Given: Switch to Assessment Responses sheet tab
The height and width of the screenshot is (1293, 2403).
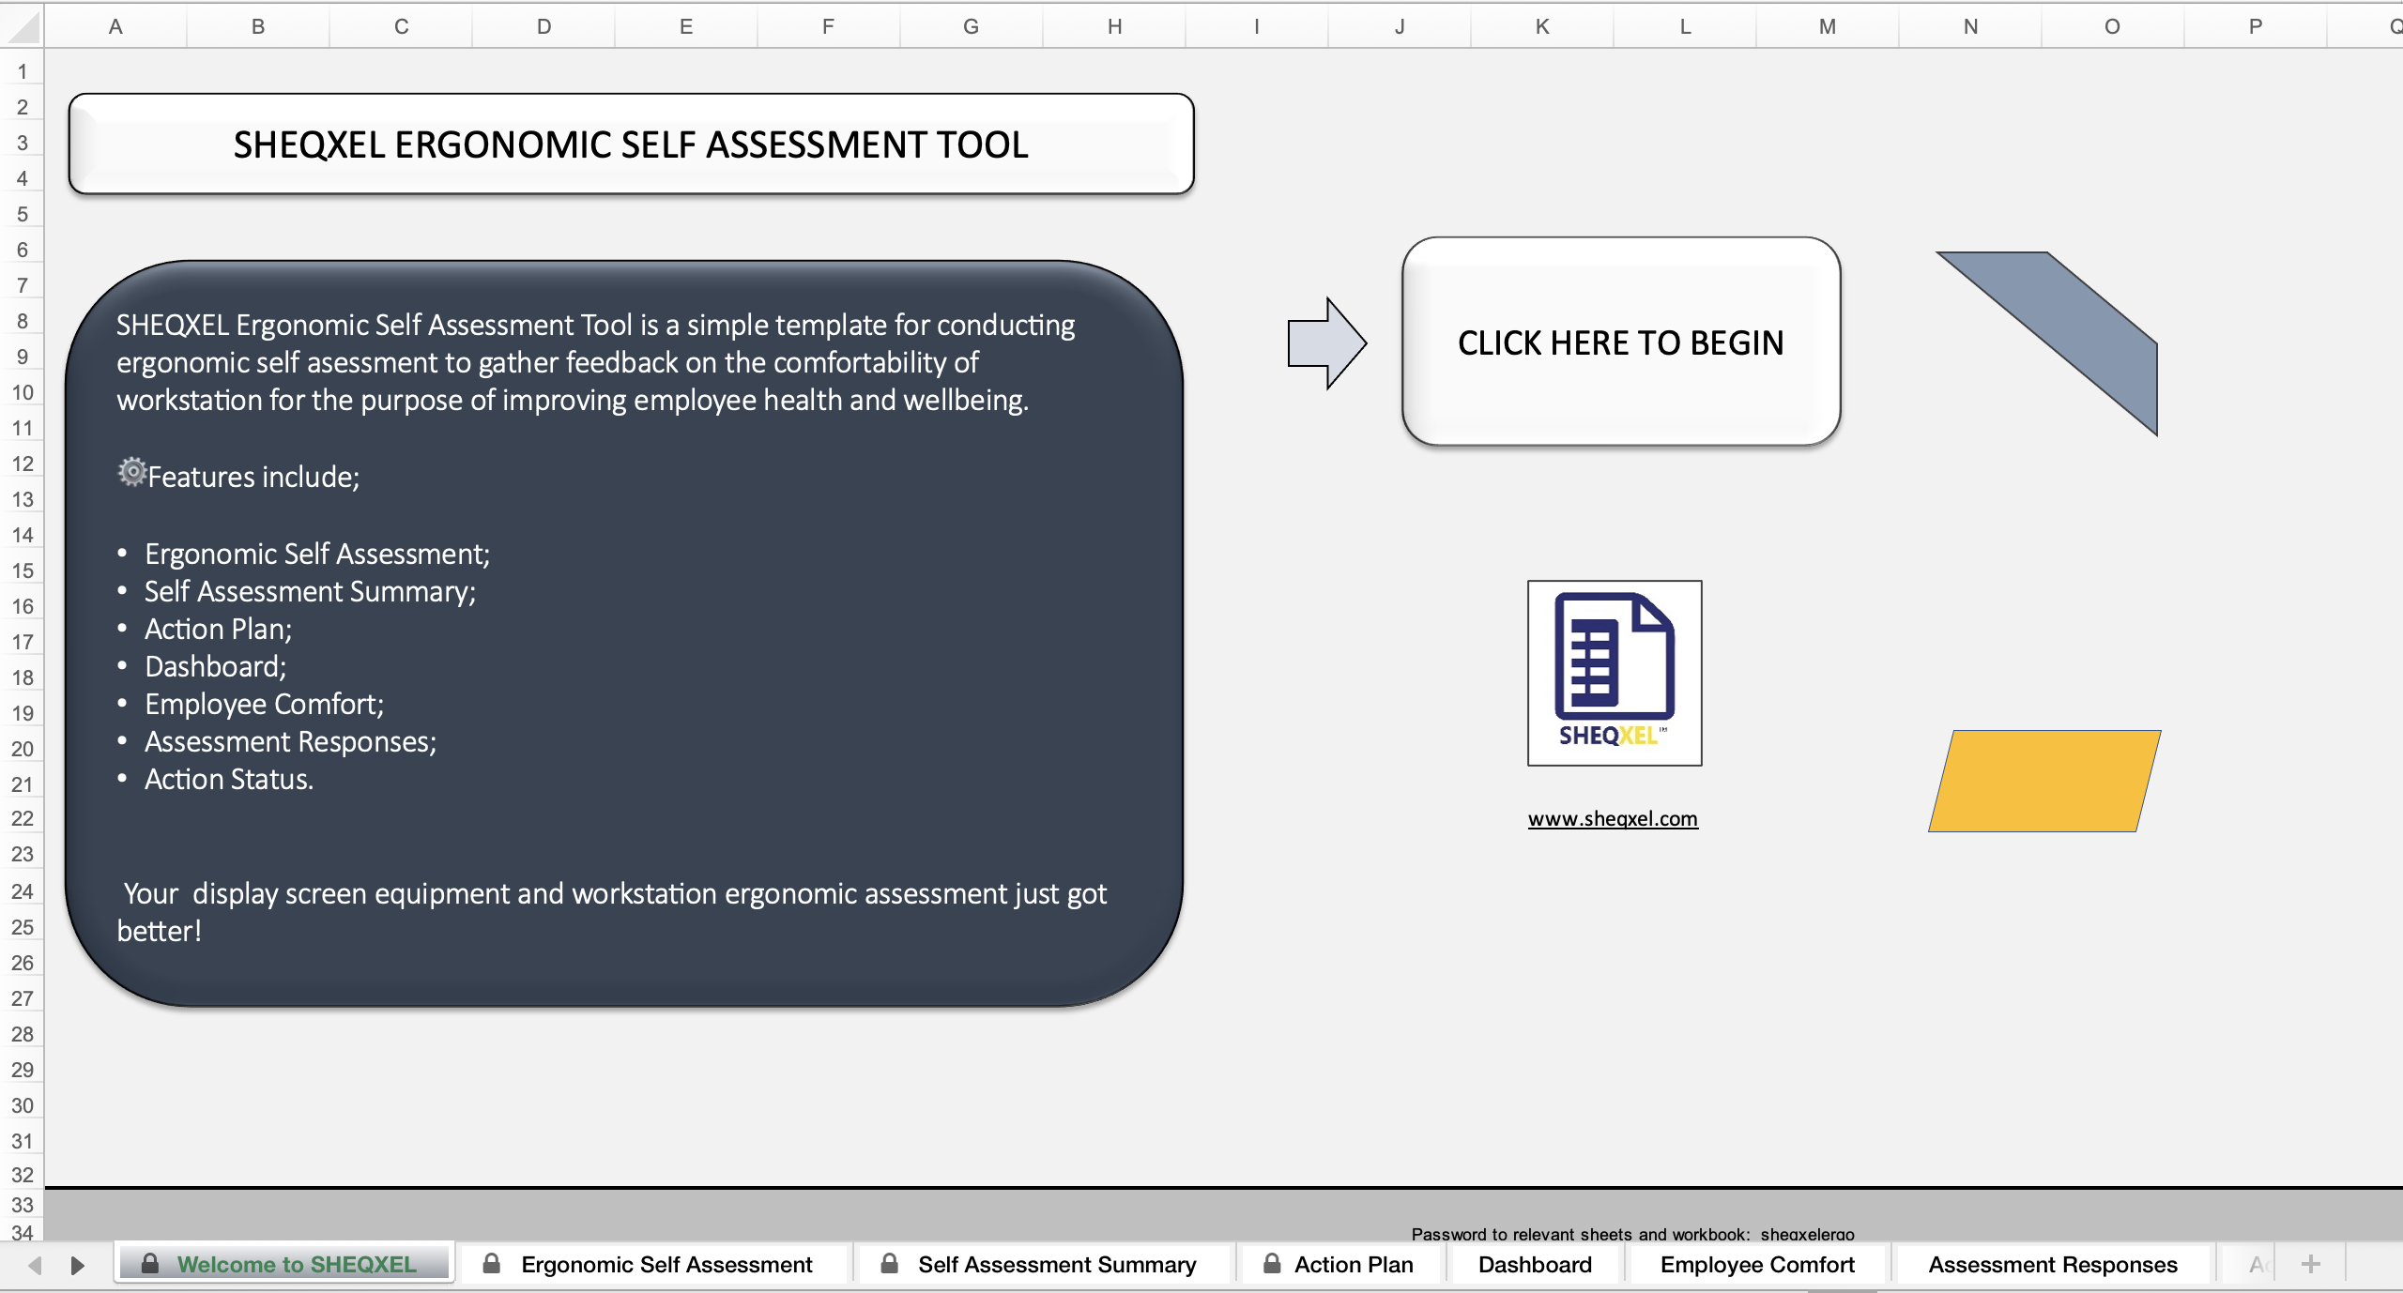Looking at the screenshot, I should click(2053, 1264).
